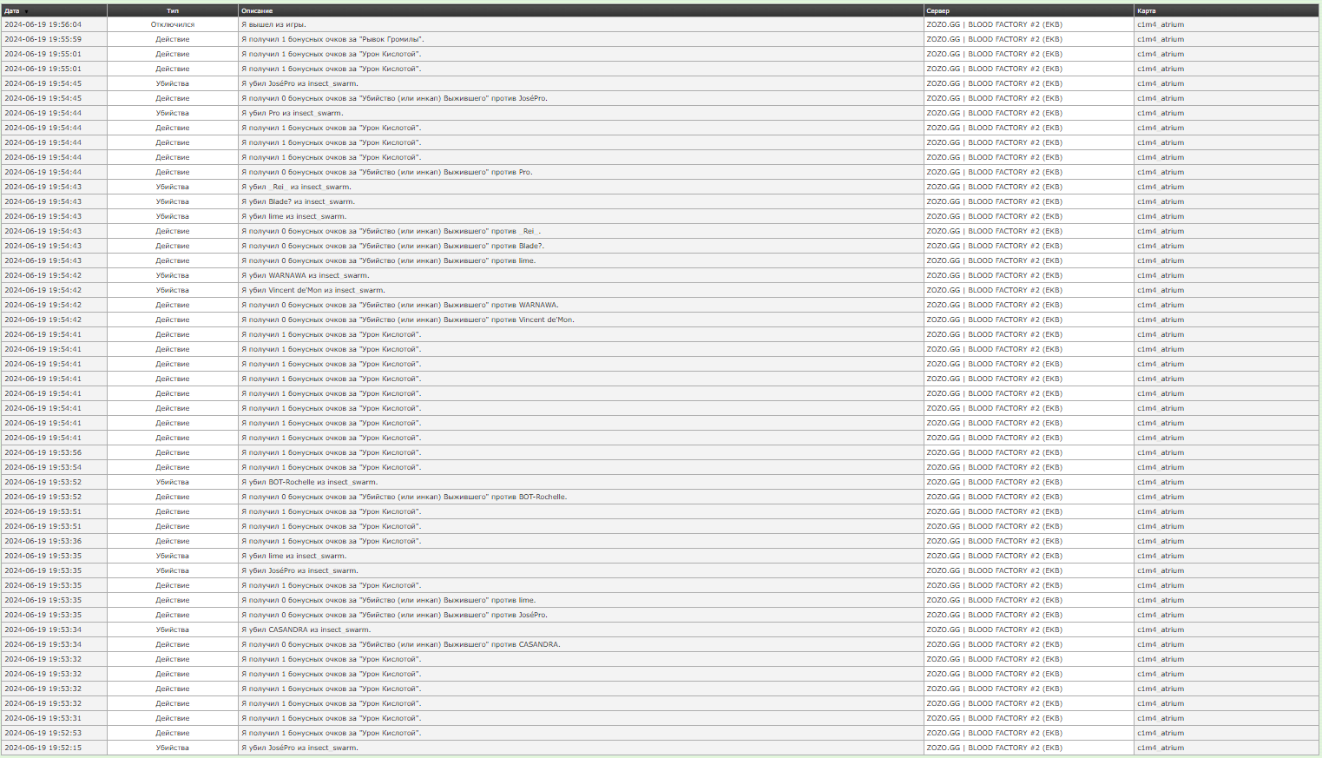Select the 19:55:59 timestamp cell
Image resolution: width=1322 pixels, height=758 pixels.
click(x=43, y=39)
